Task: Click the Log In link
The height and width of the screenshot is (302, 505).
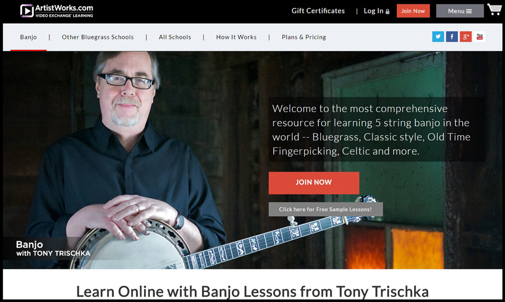Action: (x=373, y=11)
